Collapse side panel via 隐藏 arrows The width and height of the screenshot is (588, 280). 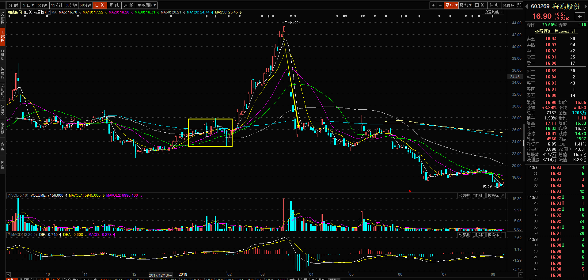click(509, 5)
